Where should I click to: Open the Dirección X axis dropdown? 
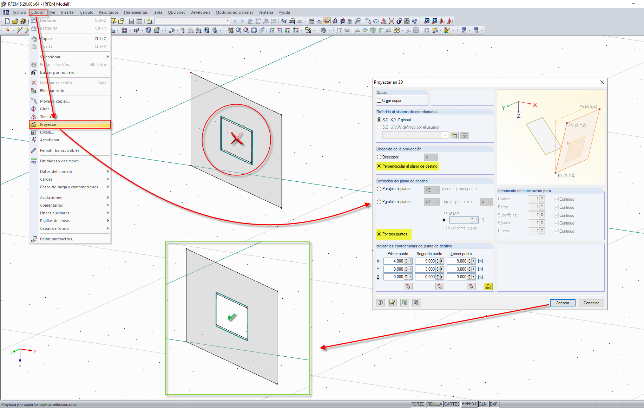[431, 157]
